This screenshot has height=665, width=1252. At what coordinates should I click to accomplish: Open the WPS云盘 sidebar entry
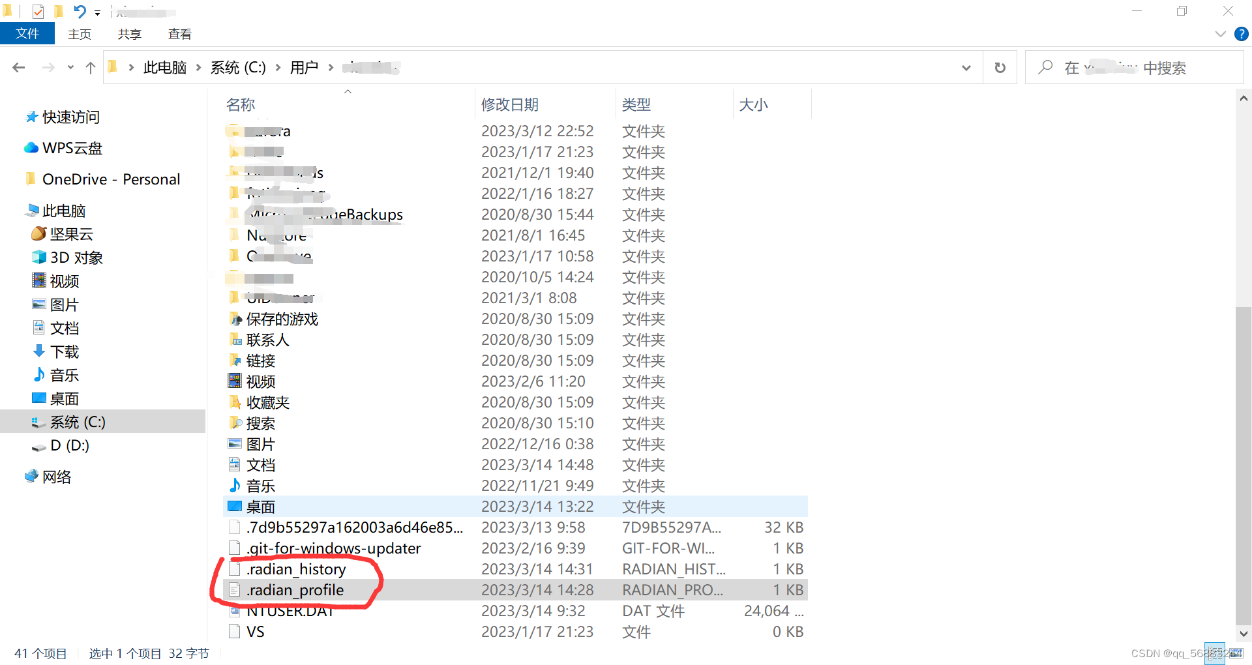72,148
